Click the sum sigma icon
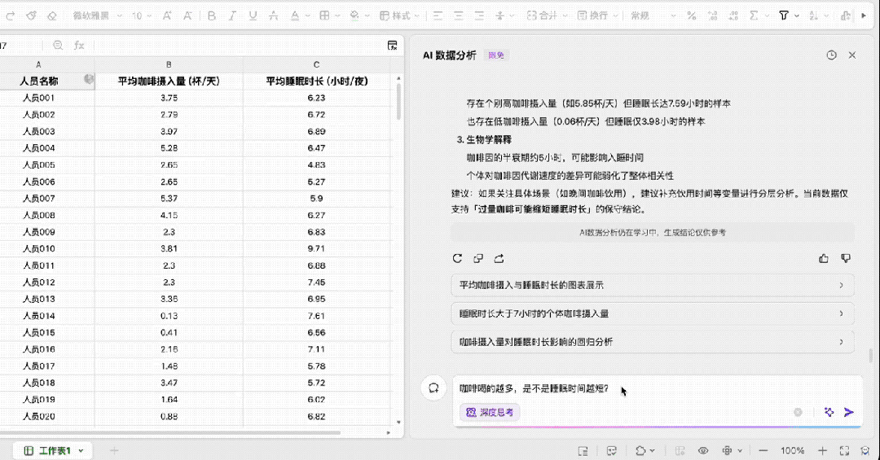The image size is (880, 460). tap(754, 15)
